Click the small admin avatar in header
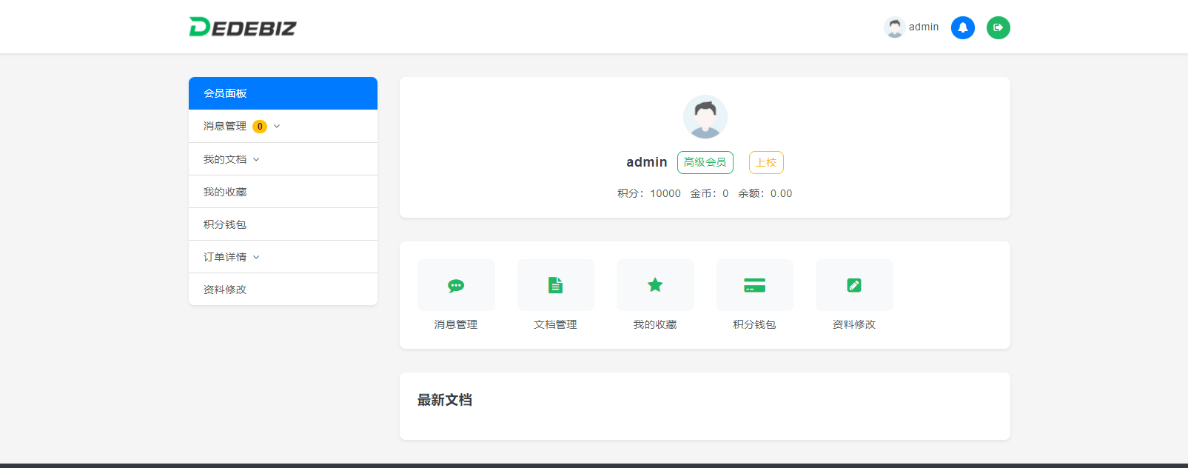Viewport: 1188px width, 468px height. 894,27
